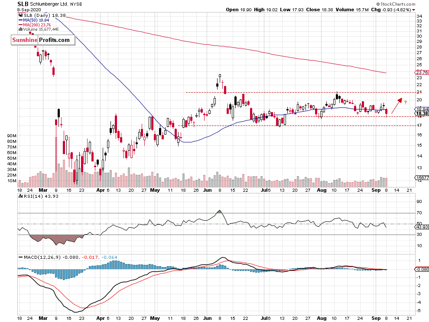Click the MACD(12,26,9) -0.080 panel label
Viewport: 429px width, 322px height.
coord(51,257)
